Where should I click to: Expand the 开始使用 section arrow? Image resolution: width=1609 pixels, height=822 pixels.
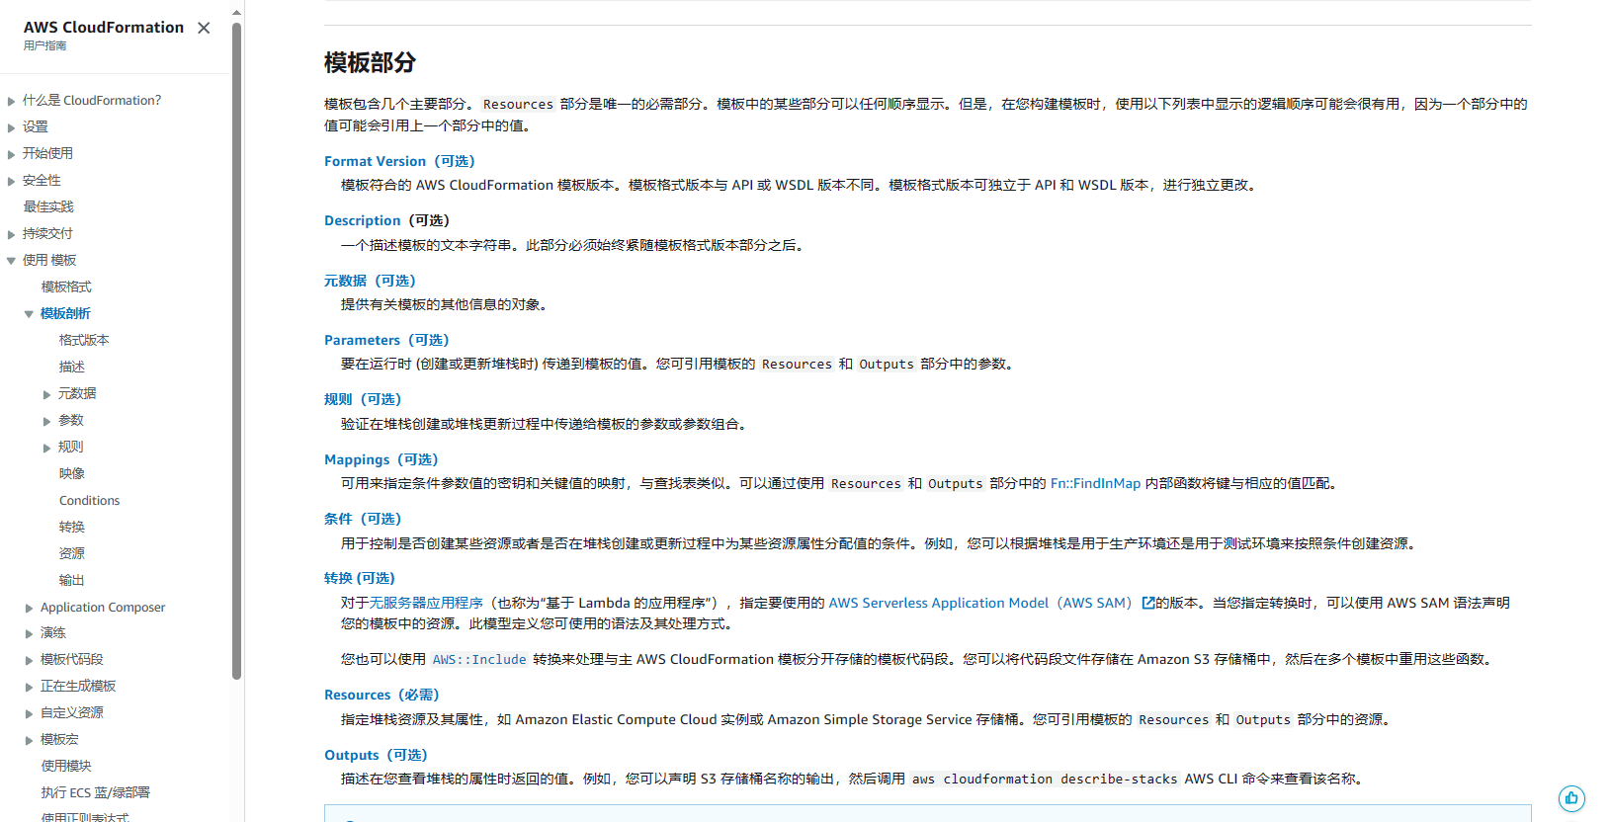pyautogui.click(x=11, y=154)
